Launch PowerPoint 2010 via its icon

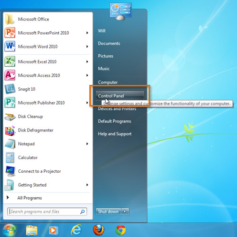tap(10, 33)
